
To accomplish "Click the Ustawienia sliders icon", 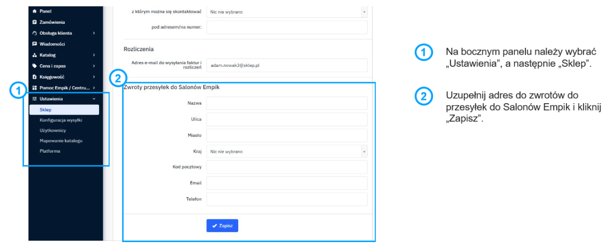I will [35, 98].
